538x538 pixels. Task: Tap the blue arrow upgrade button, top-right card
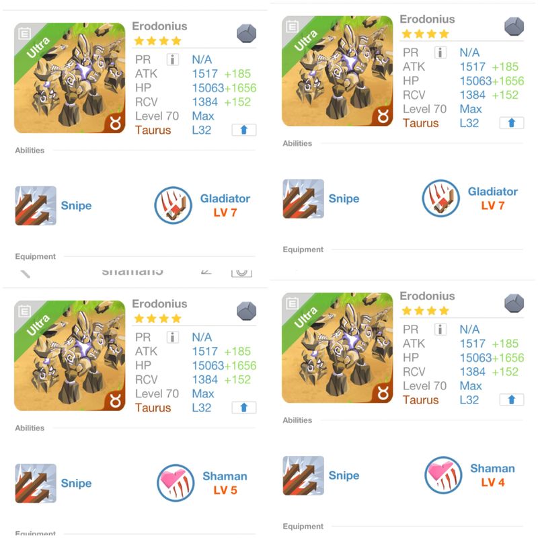512,123
